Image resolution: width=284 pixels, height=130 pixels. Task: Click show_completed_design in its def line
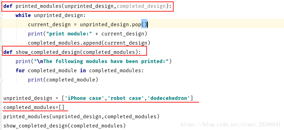tap(48, 52)
